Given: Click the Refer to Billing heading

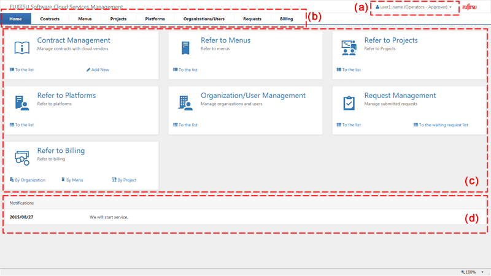Looking at the screenshot, I should [x=61, y=150].
